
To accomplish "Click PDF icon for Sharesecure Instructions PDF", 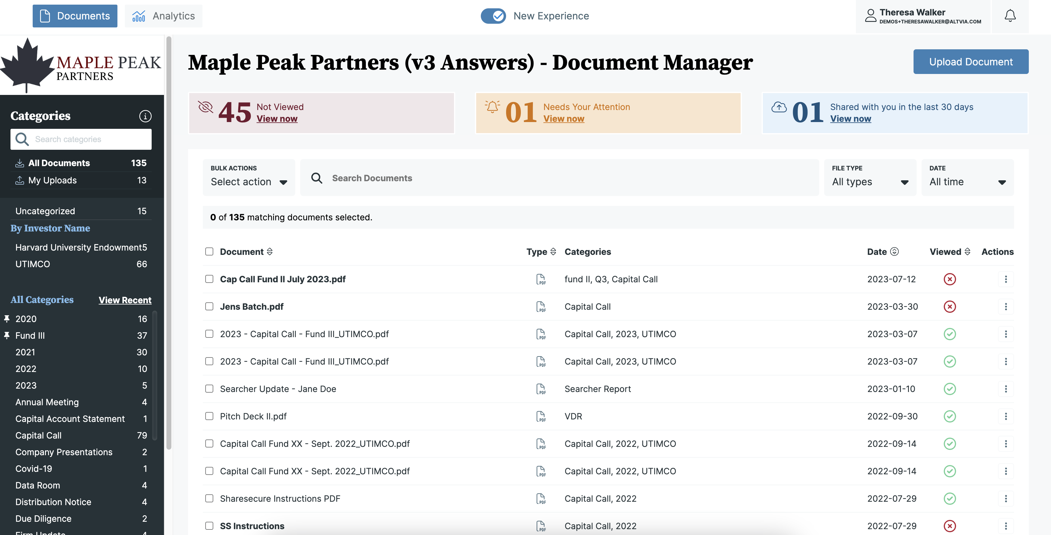I will 541,499.
